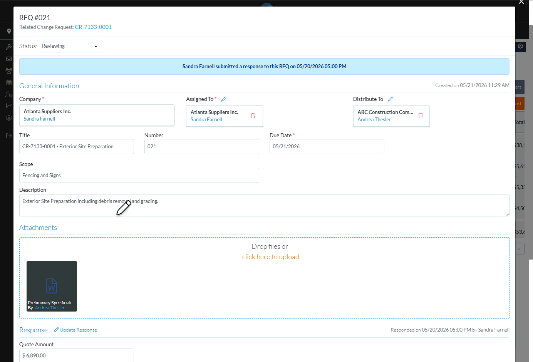The height and width of the screenshot is (362, 533).
Task: Open the settings gear icon in the sidebar
Action: 9,118
